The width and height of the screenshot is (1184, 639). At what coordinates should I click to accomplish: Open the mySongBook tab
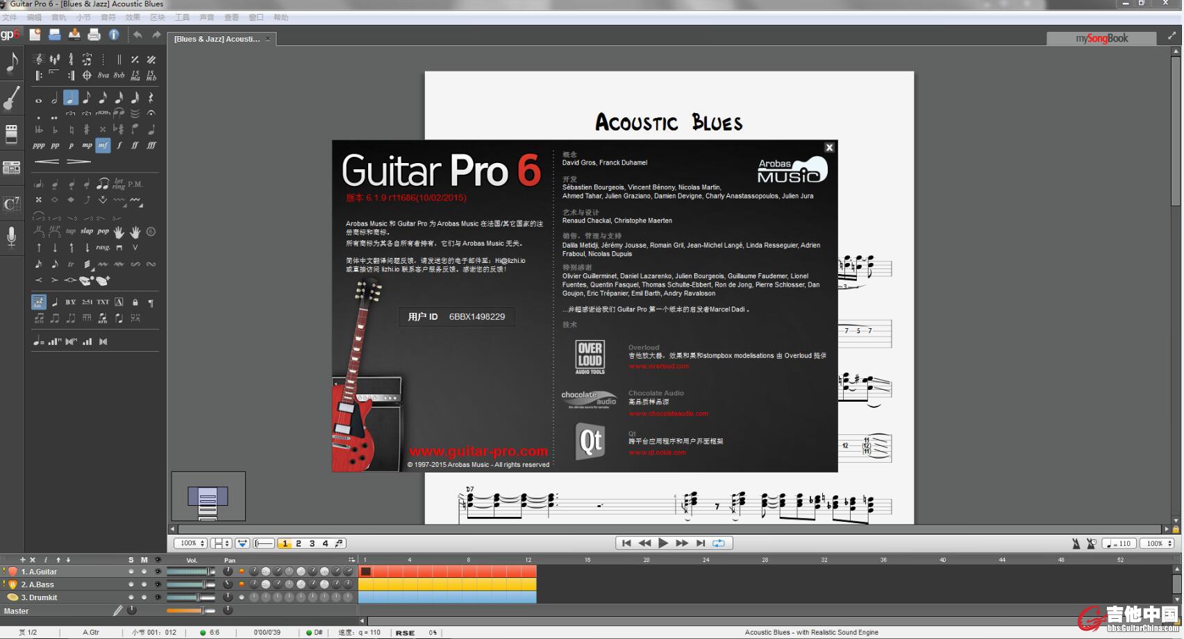click(x=1101, y=38)
